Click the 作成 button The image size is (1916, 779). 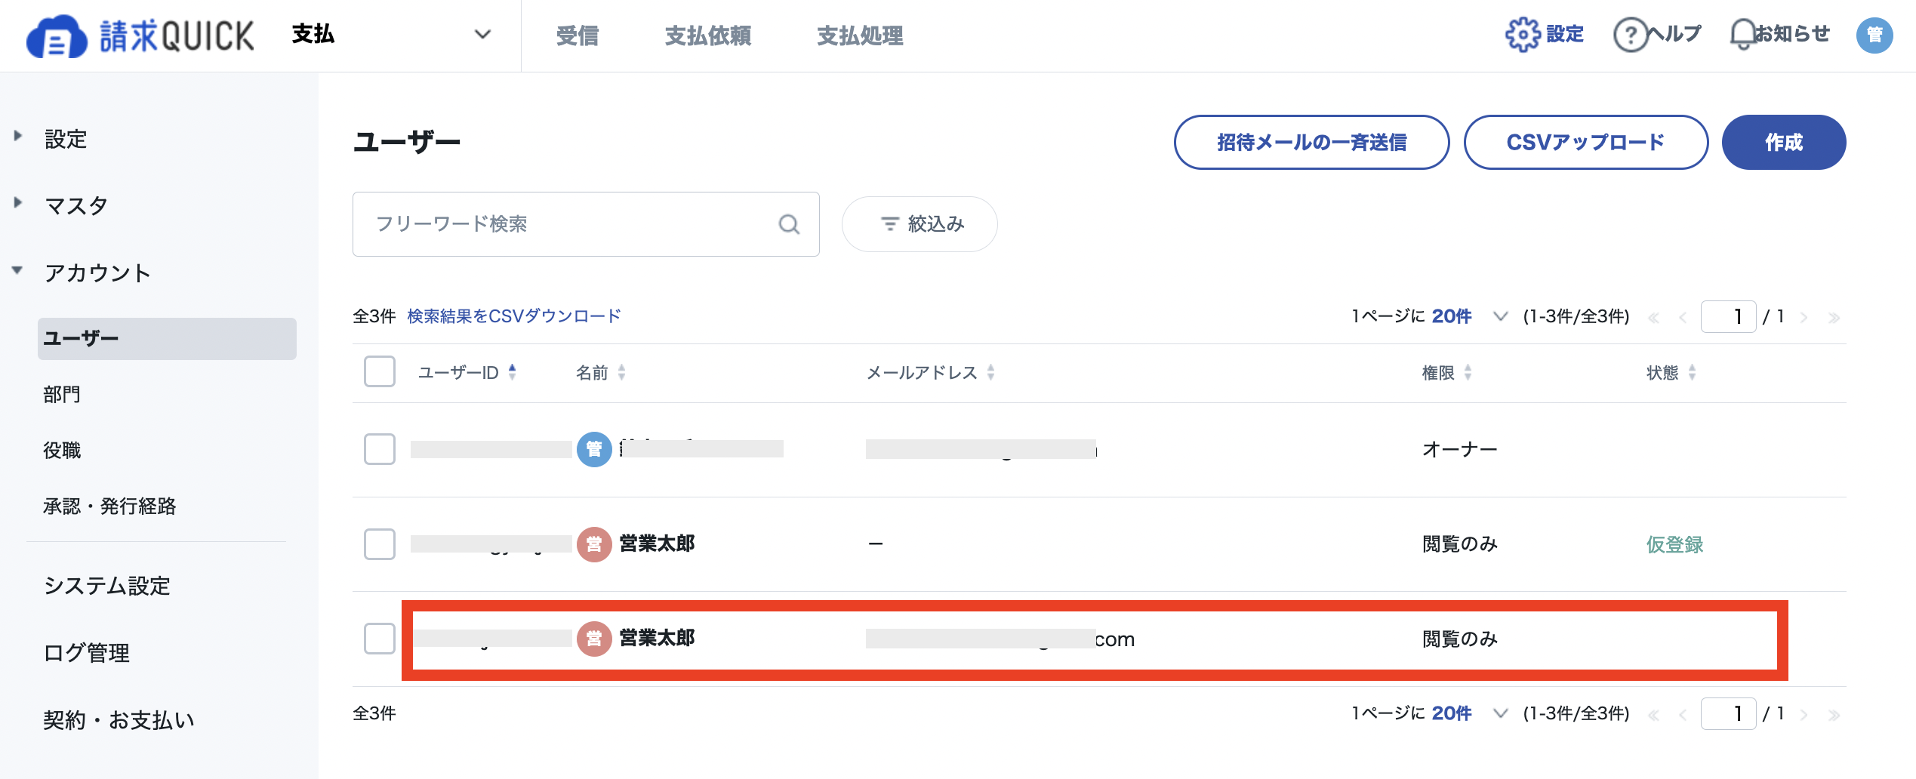coord(1784,142)
